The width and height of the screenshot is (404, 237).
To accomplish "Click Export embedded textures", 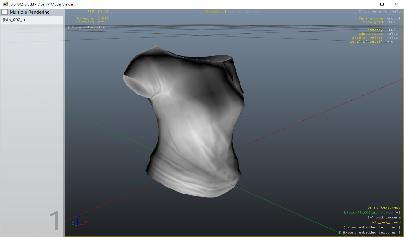I will click(x=370, y=232).
